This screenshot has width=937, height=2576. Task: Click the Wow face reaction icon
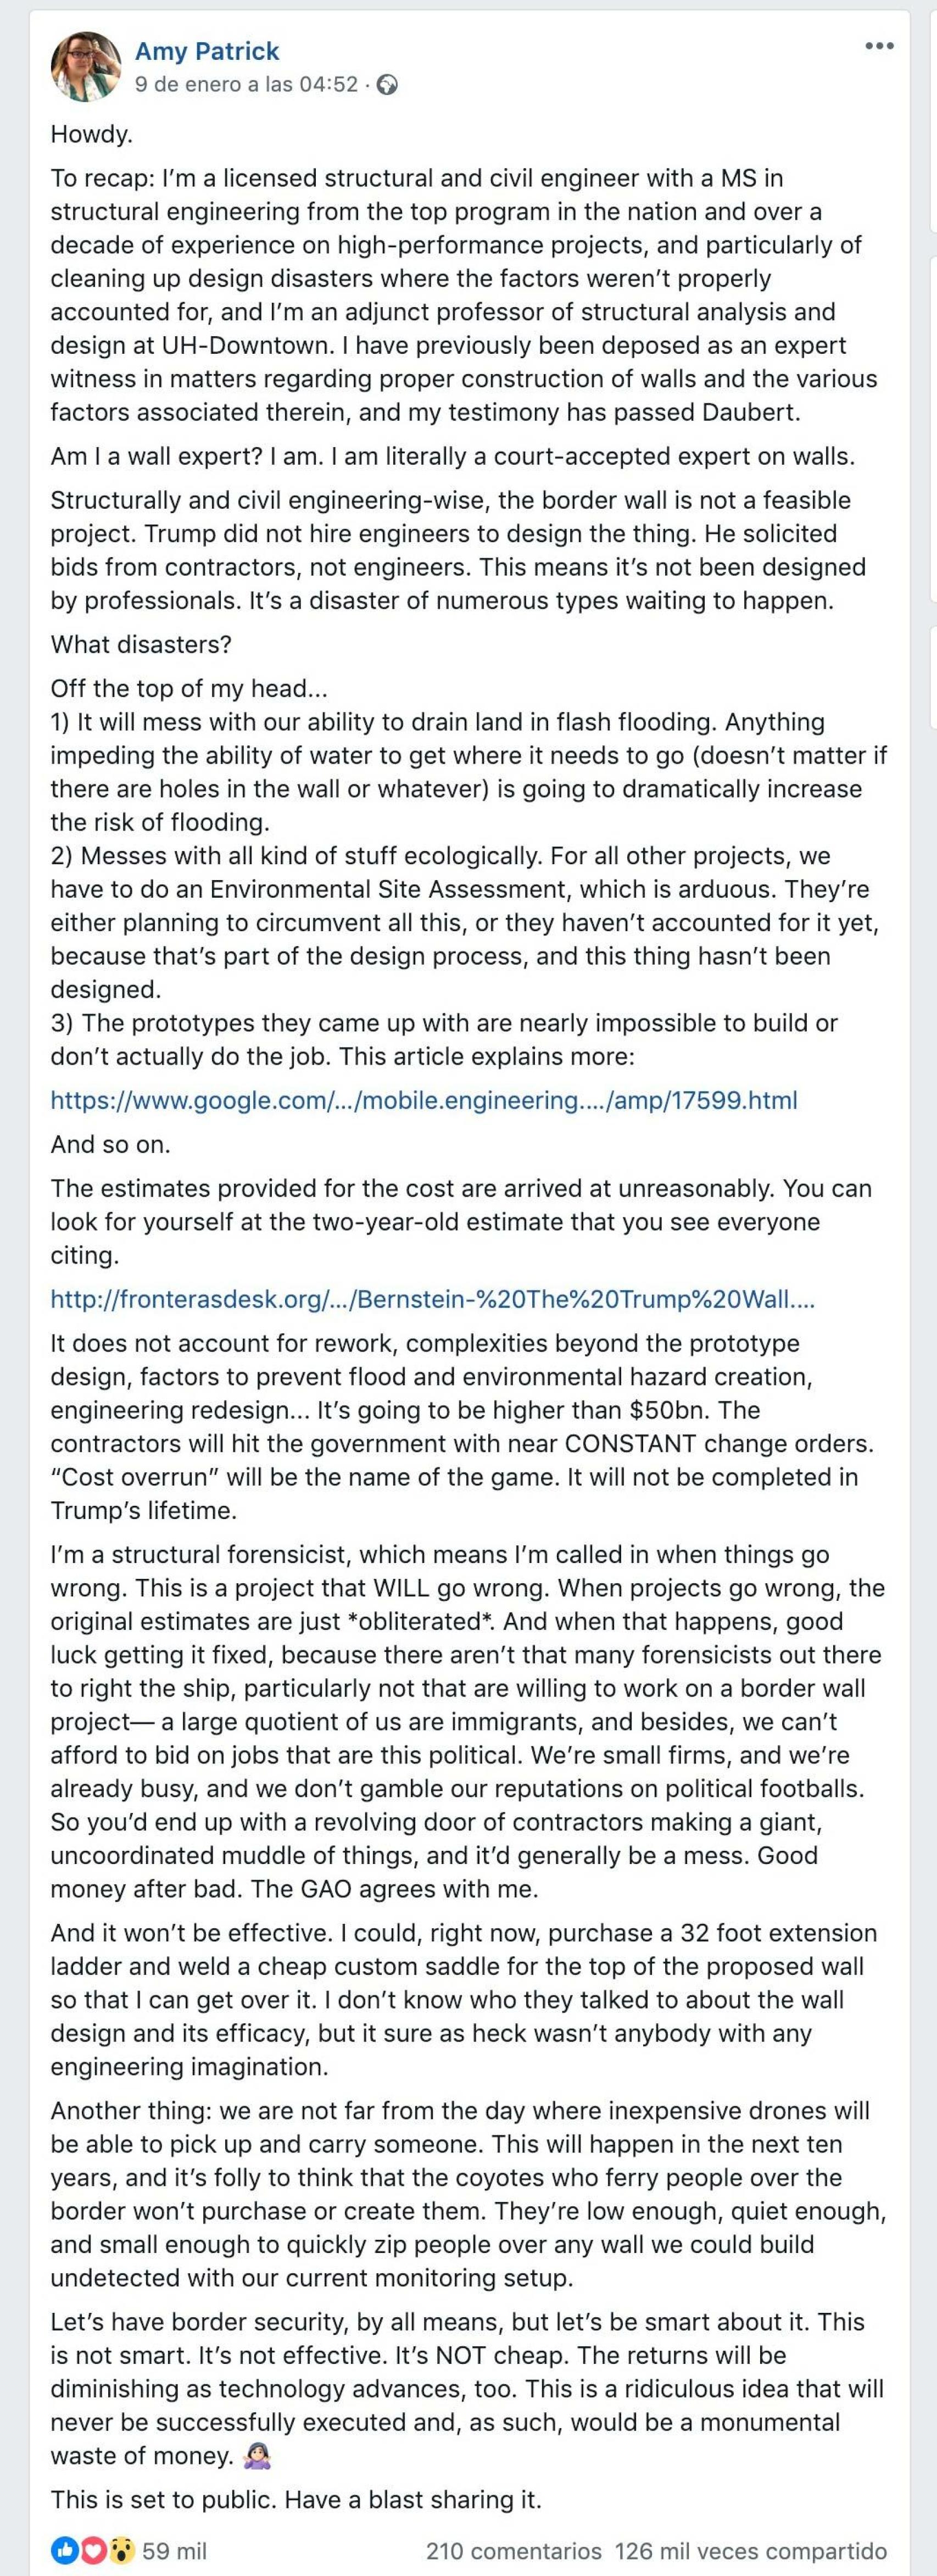pyautogui.click(x=121, y=2551)
